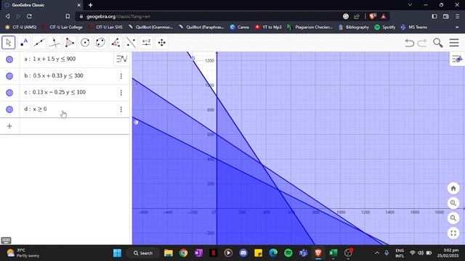Select the Line tool

coord(39,43)
